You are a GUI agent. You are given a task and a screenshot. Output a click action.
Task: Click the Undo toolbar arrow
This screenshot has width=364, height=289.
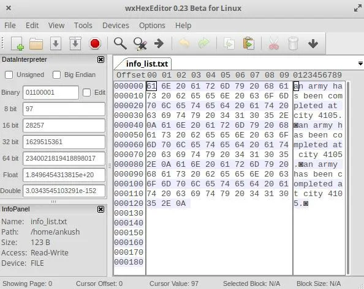pos(184,43)
